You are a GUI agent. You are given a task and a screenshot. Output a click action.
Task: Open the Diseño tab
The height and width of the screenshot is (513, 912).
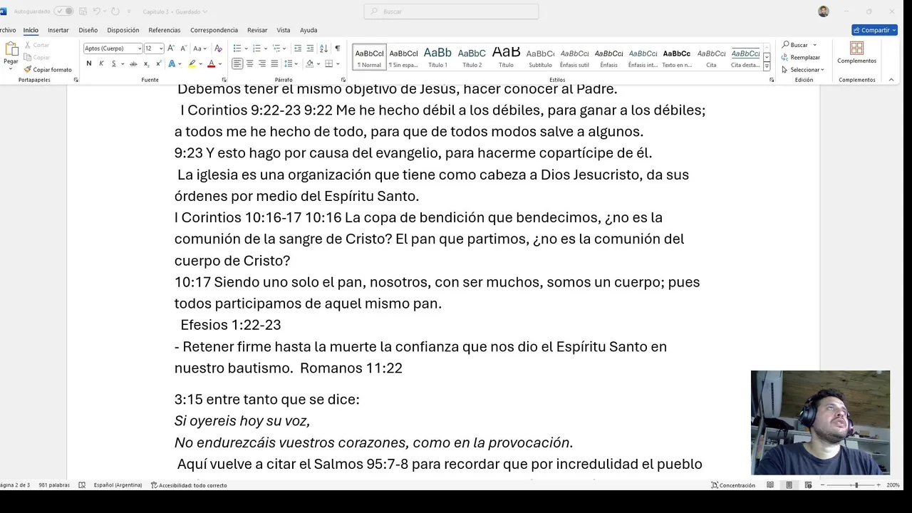pos(88,30)
